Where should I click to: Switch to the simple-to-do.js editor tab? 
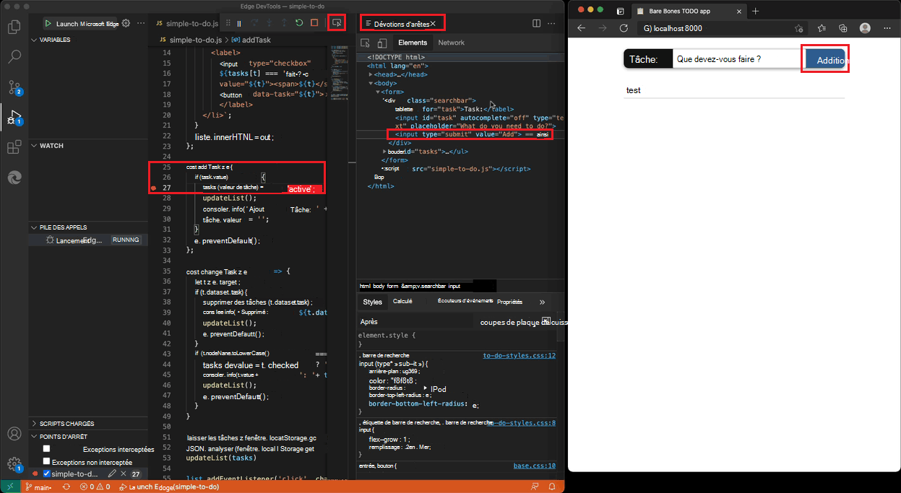[x=187, y=23]
